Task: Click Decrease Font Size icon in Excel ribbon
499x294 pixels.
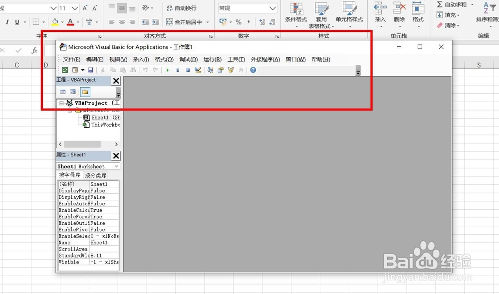Action: [x=94, y=8]
